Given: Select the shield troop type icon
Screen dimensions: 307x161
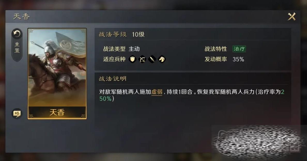Looking at the screenshot, I should (133, 59).
